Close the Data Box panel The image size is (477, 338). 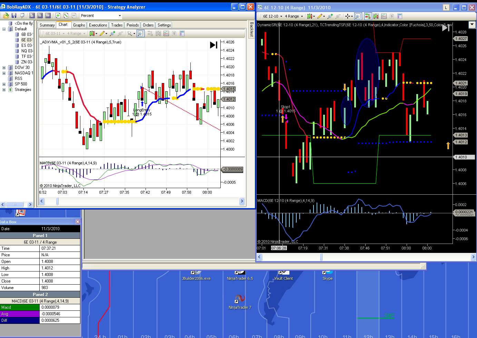(78, 222)
